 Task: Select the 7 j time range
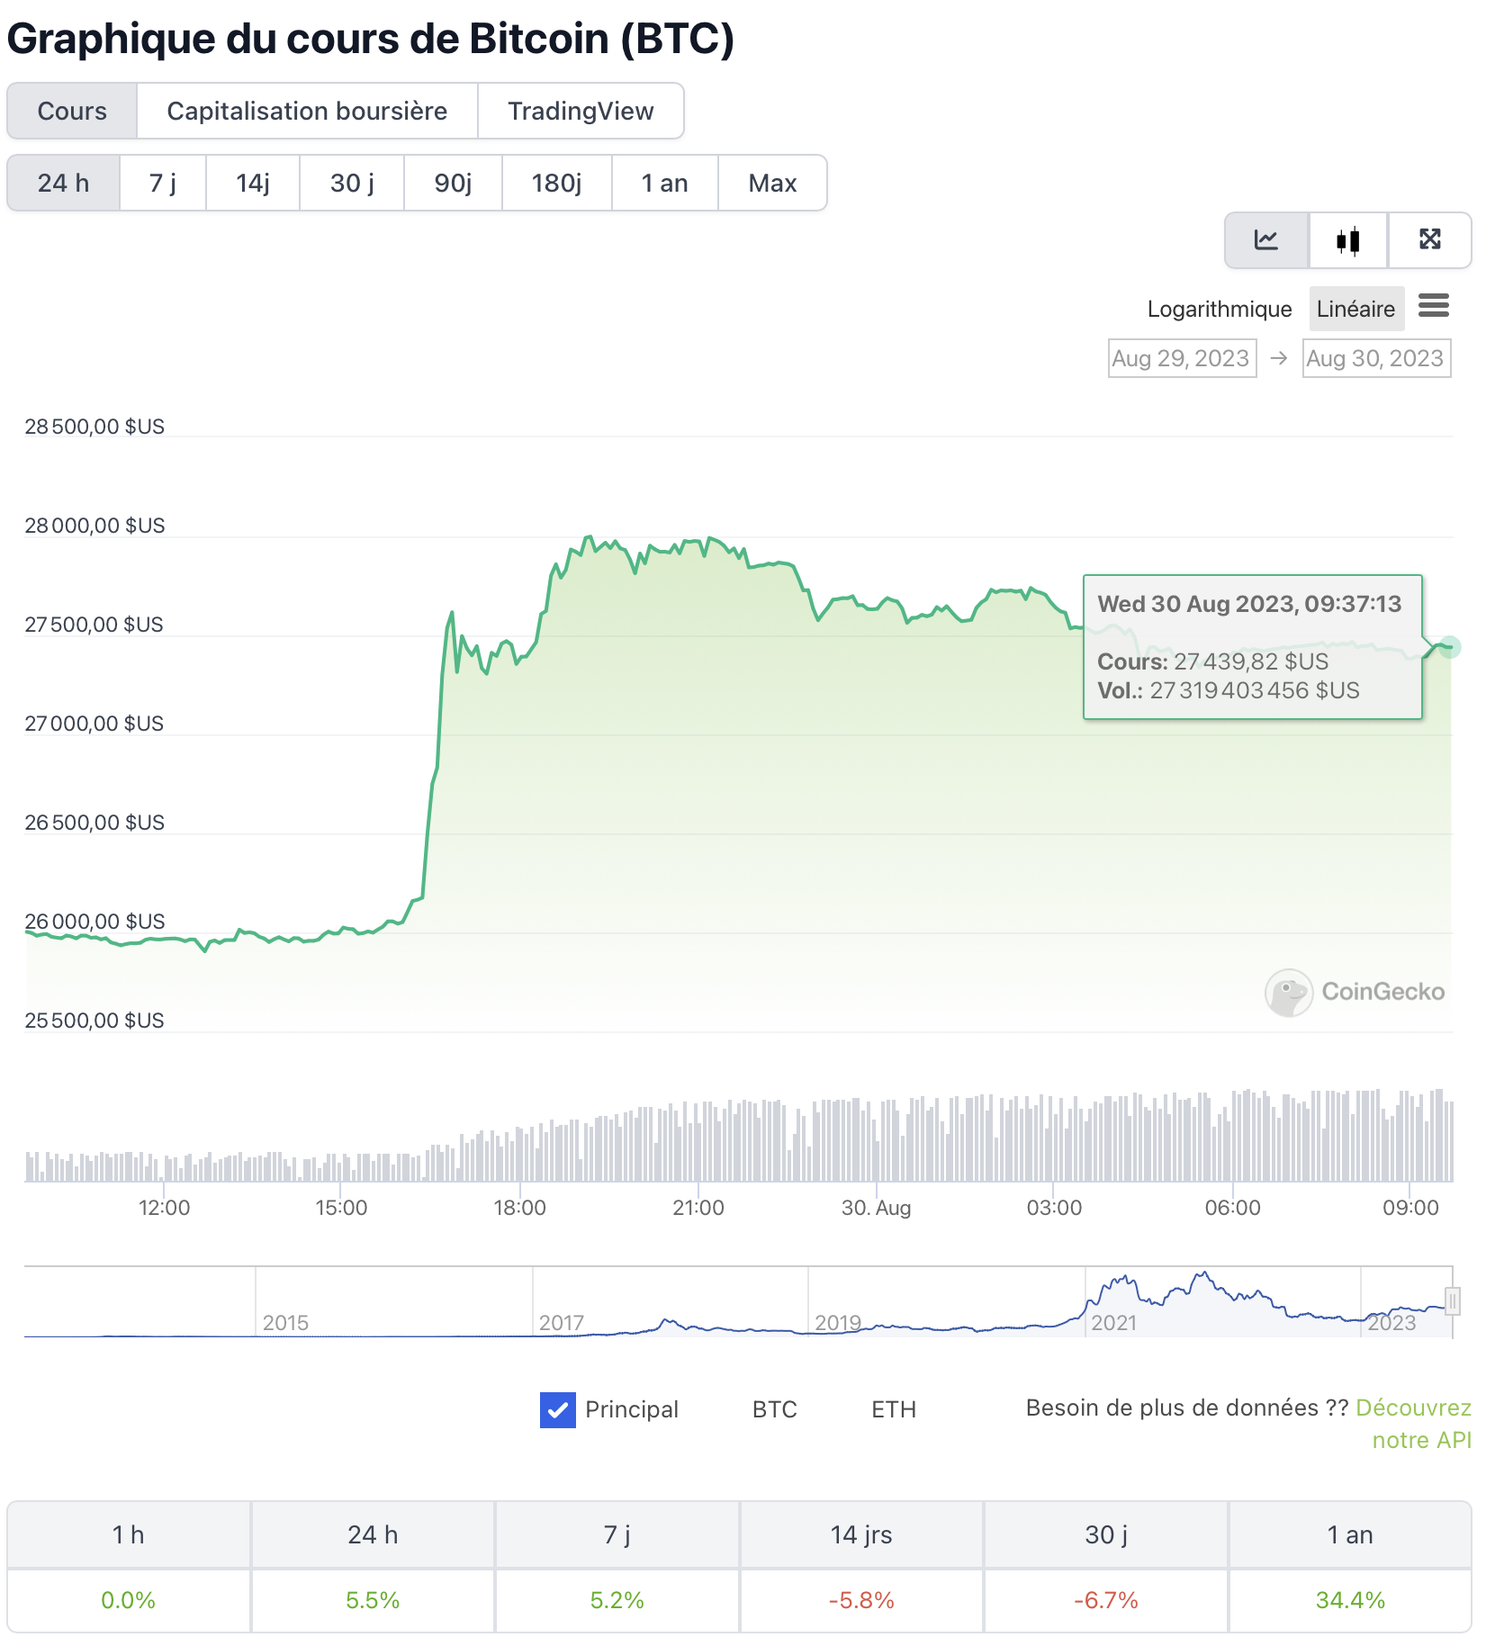[163, 183]
